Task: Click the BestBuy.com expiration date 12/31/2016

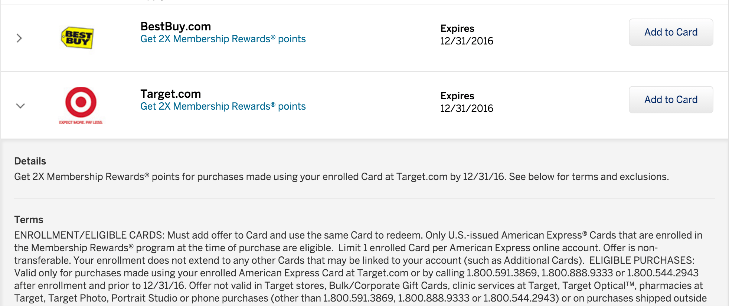Action: pyautogui.click(x=467, y=41)
